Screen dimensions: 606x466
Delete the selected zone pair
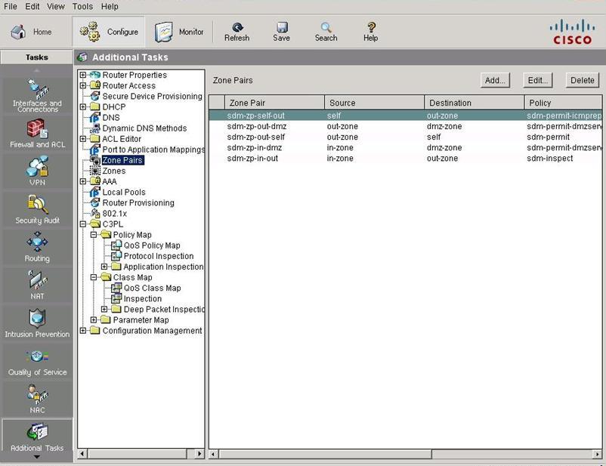click(583, 80)
